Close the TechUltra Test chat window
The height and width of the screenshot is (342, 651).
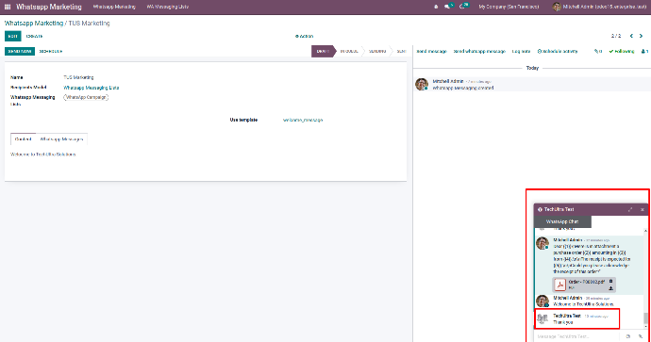point(643,209)
